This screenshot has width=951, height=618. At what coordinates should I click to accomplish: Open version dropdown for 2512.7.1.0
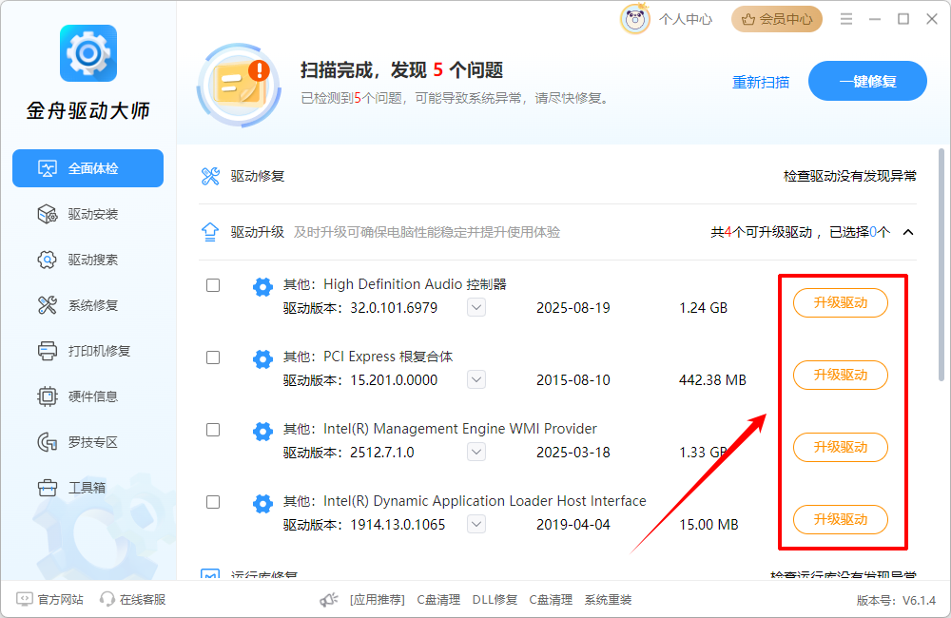[x=476, y=452]
